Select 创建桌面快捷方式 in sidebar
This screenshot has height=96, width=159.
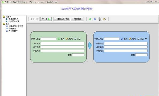click(x=16, y=26)
